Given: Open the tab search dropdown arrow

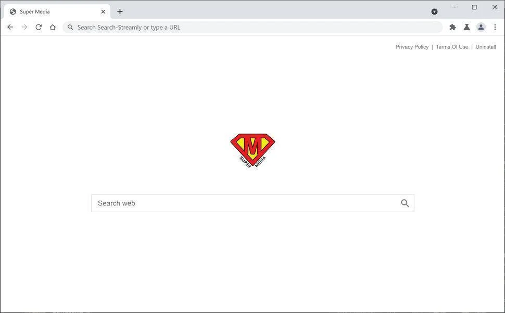Looking at the screenshot, I should pyautogui.click(x=435, y=12).
